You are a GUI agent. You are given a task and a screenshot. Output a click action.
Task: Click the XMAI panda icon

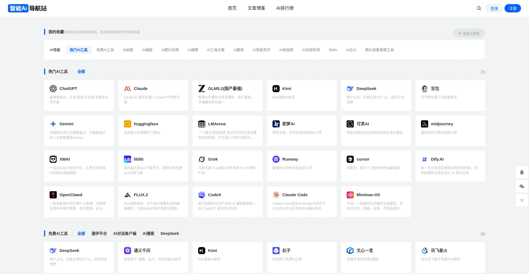pyautogui.click(x=53, y=159)
